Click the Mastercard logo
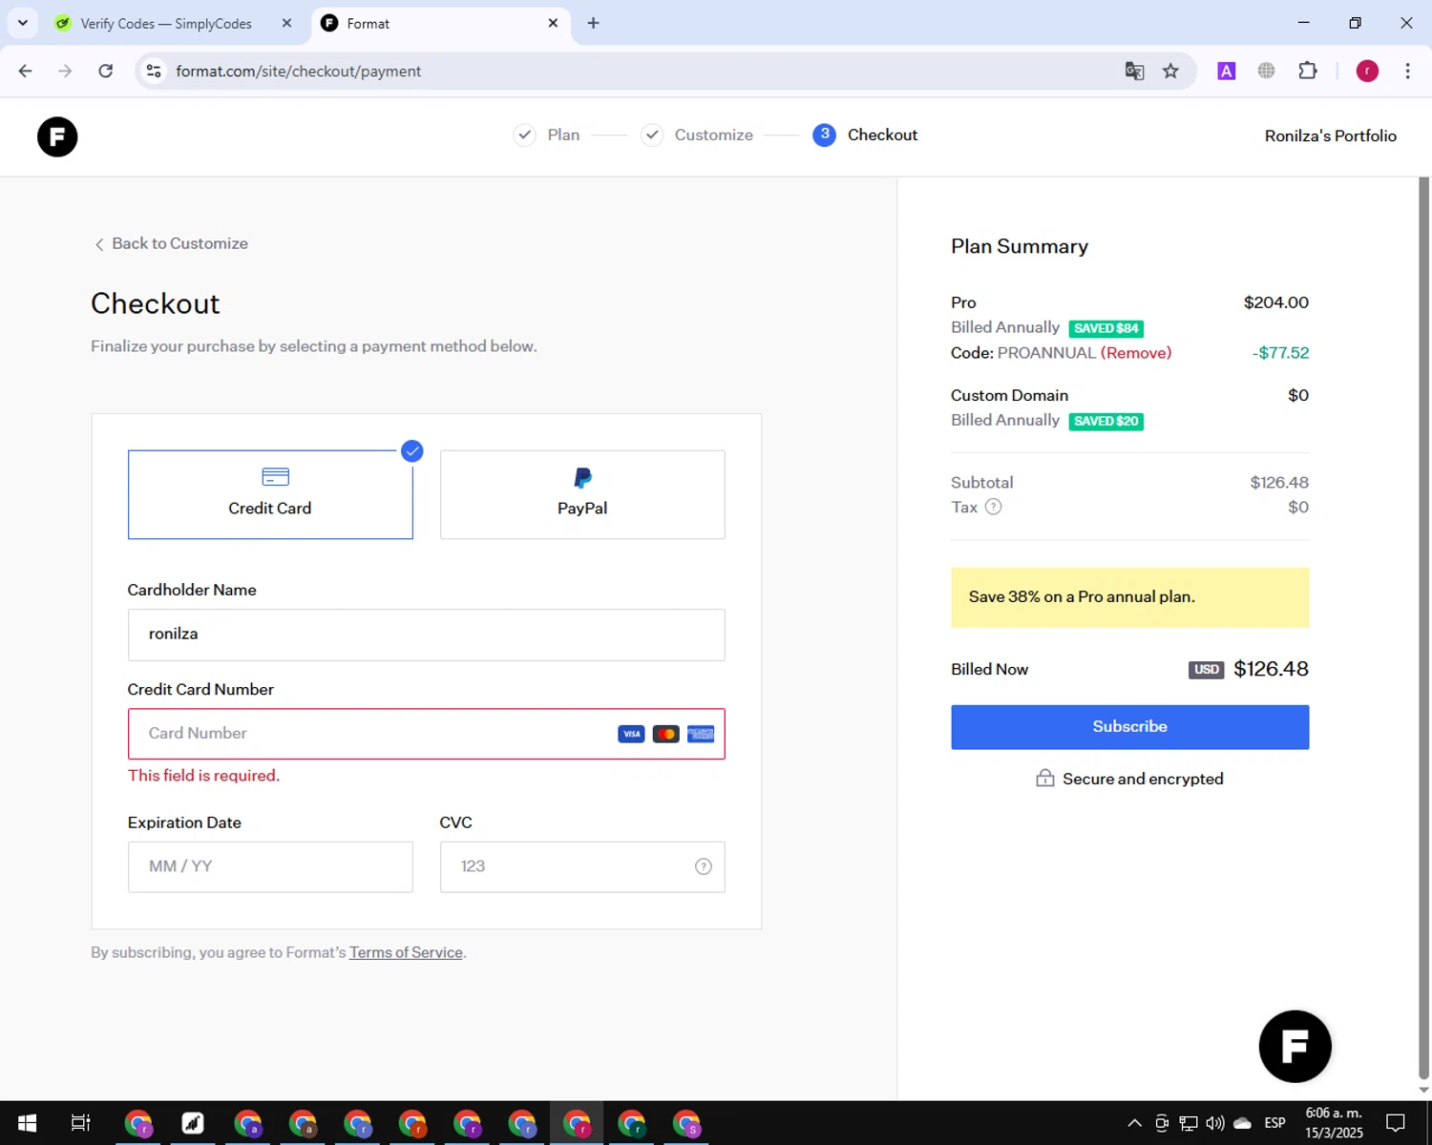This screenshot has height=1145, width=1432. pyautogui.click(x=665, y=734)
